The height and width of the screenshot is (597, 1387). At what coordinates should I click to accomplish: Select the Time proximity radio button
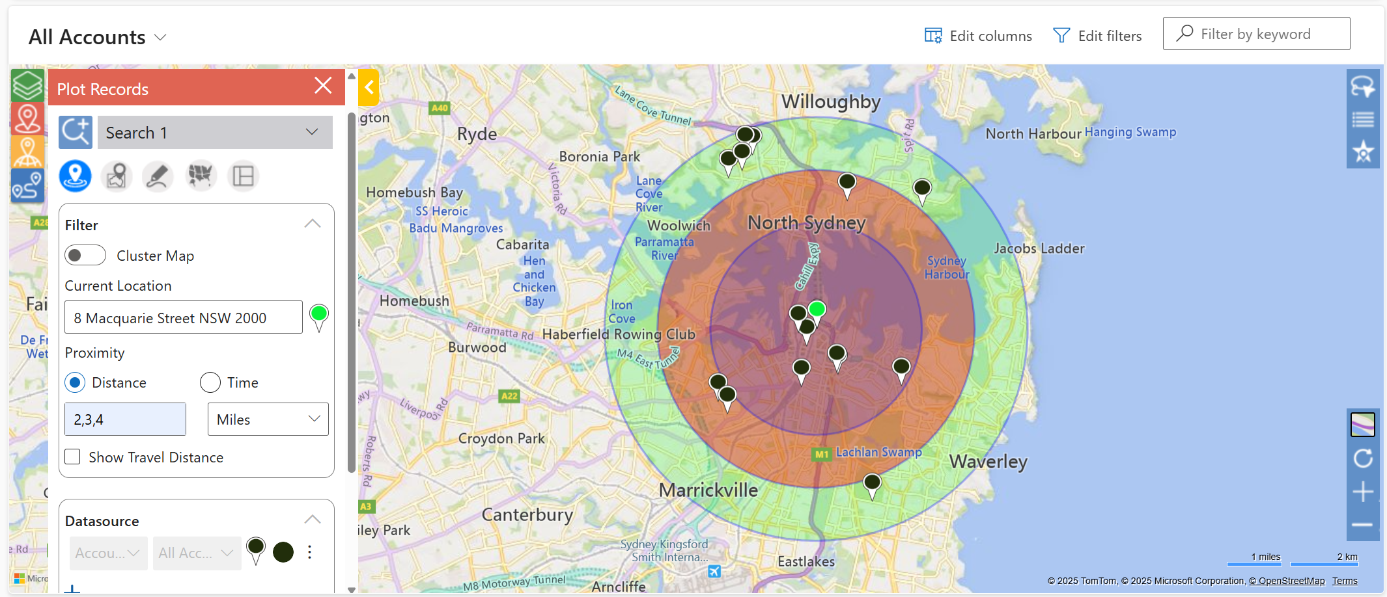[x=210, y=382]
